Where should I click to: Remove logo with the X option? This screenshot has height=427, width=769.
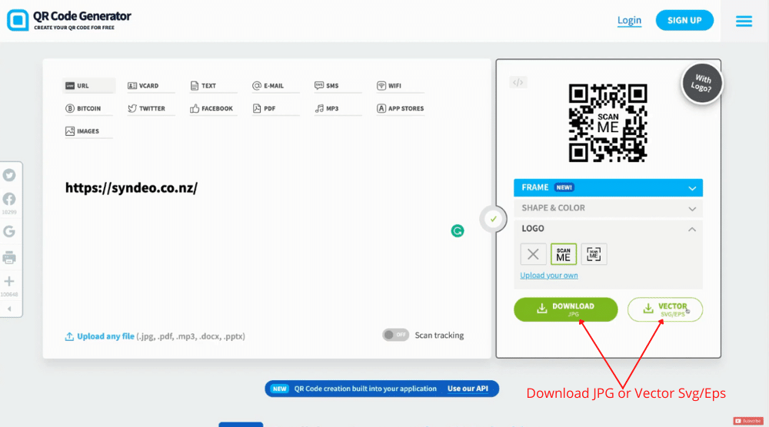(x=533, y=254)
